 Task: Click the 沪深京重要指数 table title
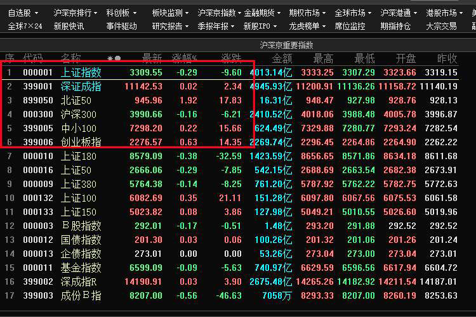click(286, 45)
